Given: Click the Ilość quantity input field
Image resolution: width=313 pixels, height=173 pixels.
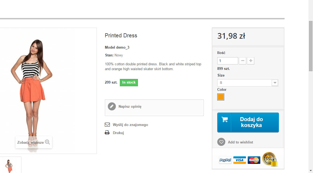Looking at the screenshot, I should 227,61.
